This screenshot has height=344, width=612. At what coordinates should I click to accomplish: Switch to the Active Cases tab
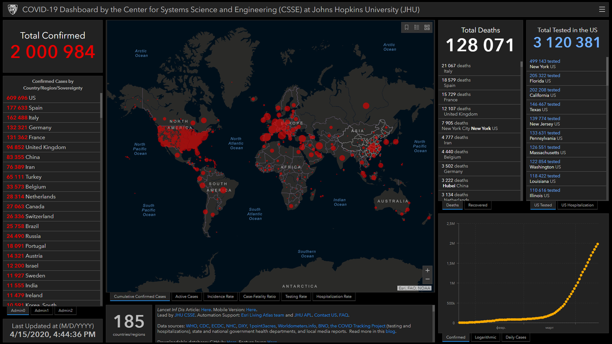pyautogui.click(x=187, y=296)
